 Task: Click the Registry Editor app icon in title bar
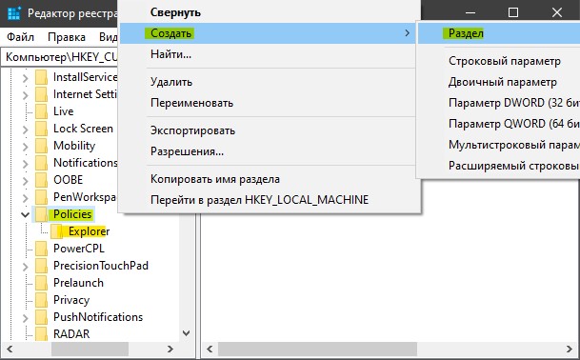14,13
